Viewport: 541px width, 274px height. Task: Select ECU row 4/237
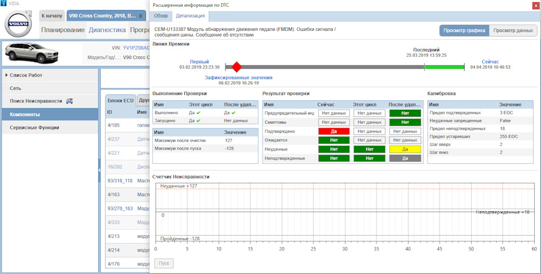pyautogui.click(x=128, y=139)
